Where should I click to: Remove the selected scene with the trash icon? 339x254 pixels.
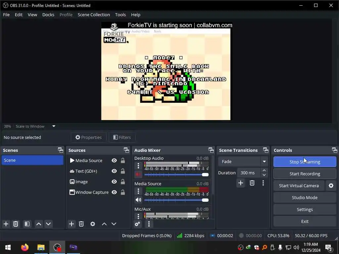[16, 224]
